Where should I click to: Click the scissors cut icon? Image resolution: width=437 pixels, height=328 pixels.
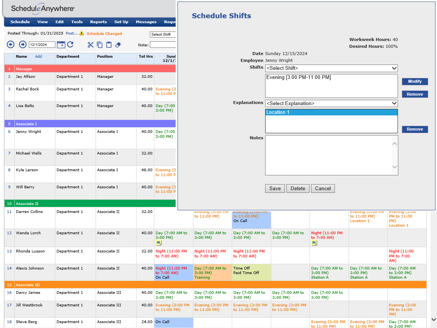(90, 45)
